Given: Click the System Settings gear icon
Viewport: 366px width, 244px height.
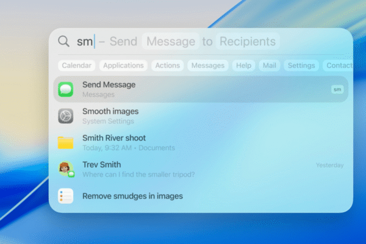Looking at the screenshot, I should [65, 116].
